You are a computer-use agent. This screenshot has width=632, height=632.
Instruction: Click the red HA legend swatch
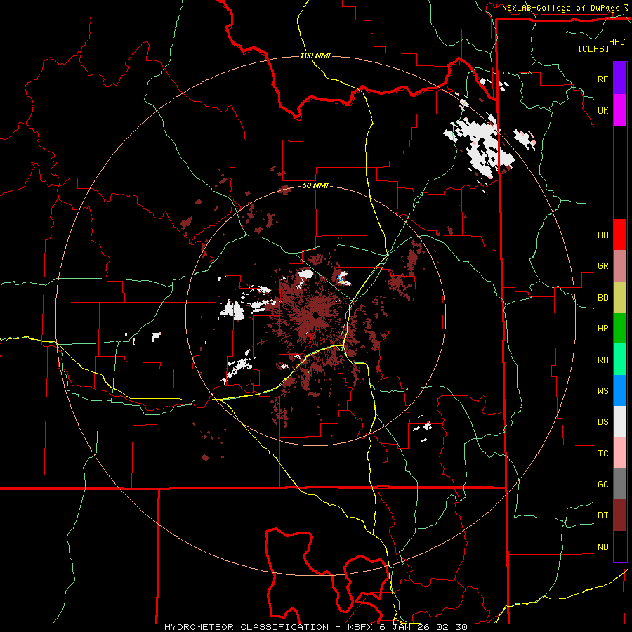pyautogui.click(x=620, y=235)
